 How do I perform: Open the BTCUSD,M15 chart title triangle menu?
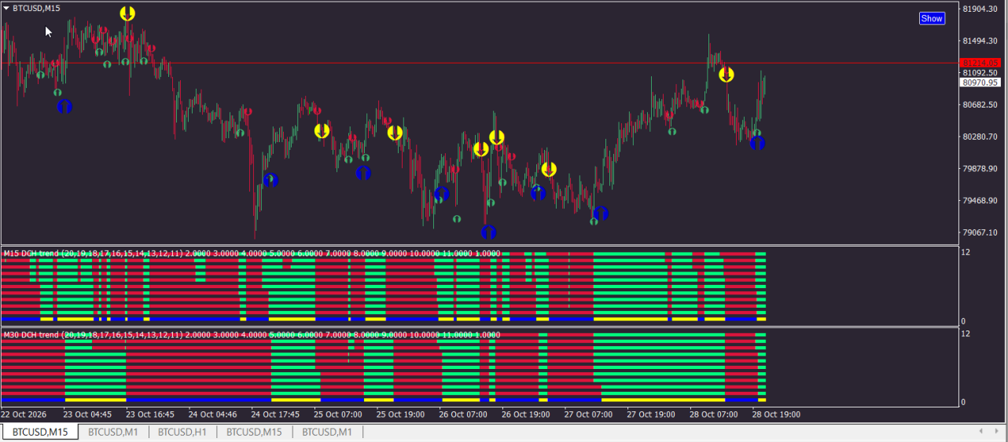pos(6,8)
